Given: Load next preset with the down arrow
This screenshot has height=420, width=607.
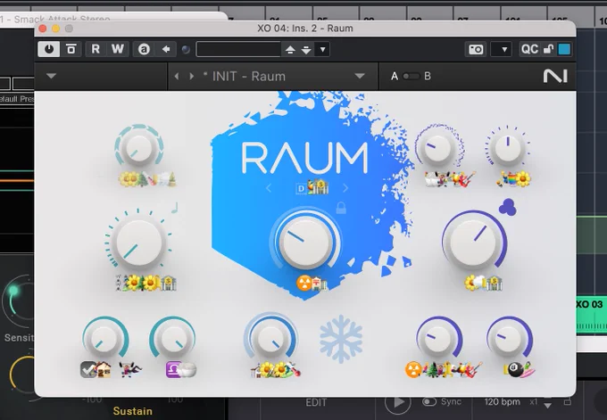Looking at the screenshot, I should coord(306,50).
